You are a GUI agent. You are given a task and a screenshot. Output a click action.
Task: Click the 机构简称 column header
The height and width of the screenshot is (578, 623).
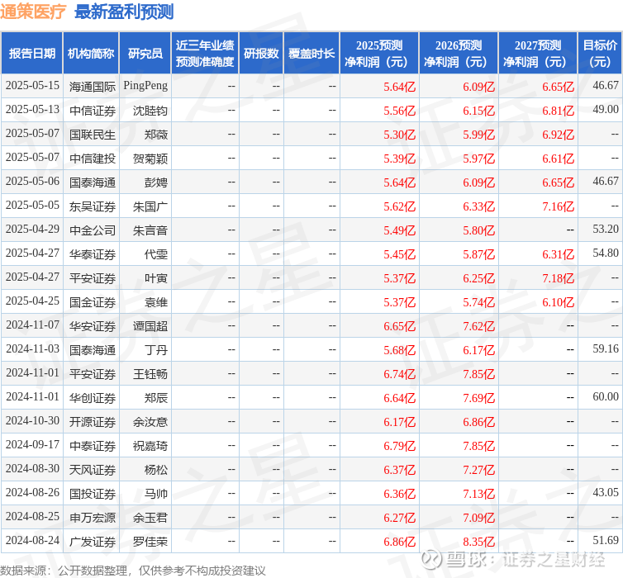click(x=91, y=53)
